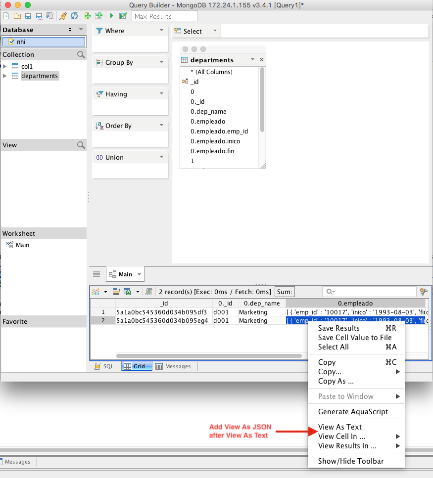Open the Group By panel dropdown arrow
This screenshot has height=478, width=433.
click(x=161, y=62)
